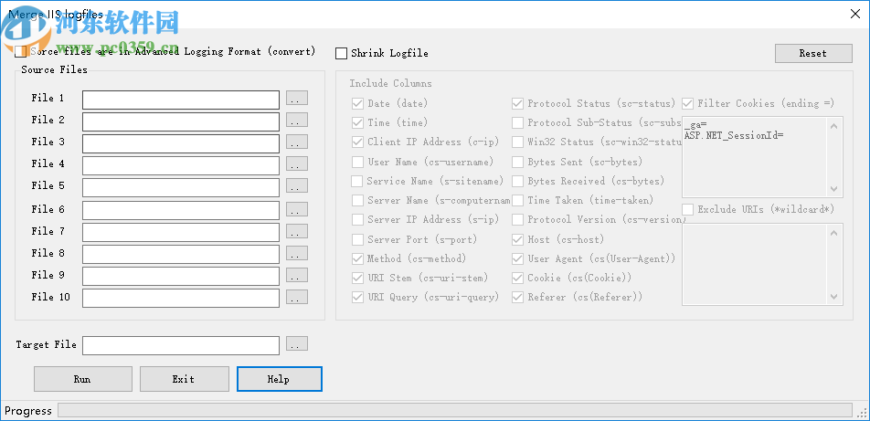Viewport: 870px width, 421px height.
Task: Toggle Filter Cookies (ending =) checkbox
Action: (688, 104)
